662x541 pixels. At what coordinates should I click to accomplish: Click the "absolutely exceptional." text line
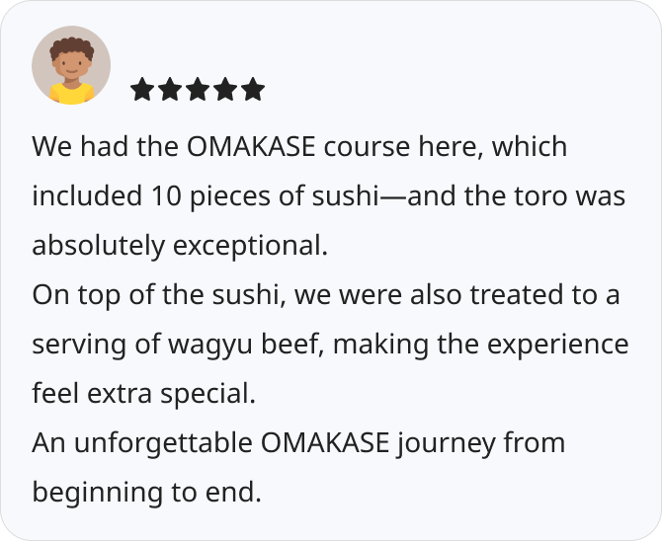point(179,246)
